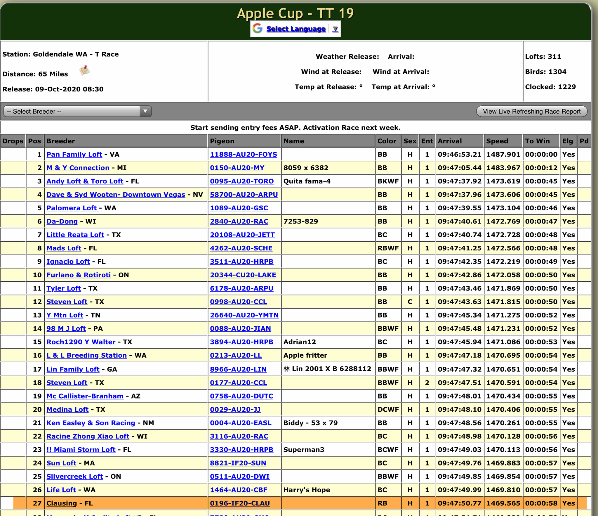Expand the Select Breeder combo box
The width and height of the screenshot is (598, 516).
[78, 111]
